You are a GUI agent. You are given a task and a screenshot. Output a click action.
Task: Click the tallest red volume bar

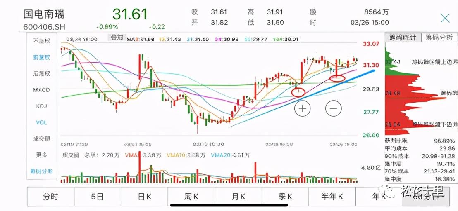pos(139,167)
